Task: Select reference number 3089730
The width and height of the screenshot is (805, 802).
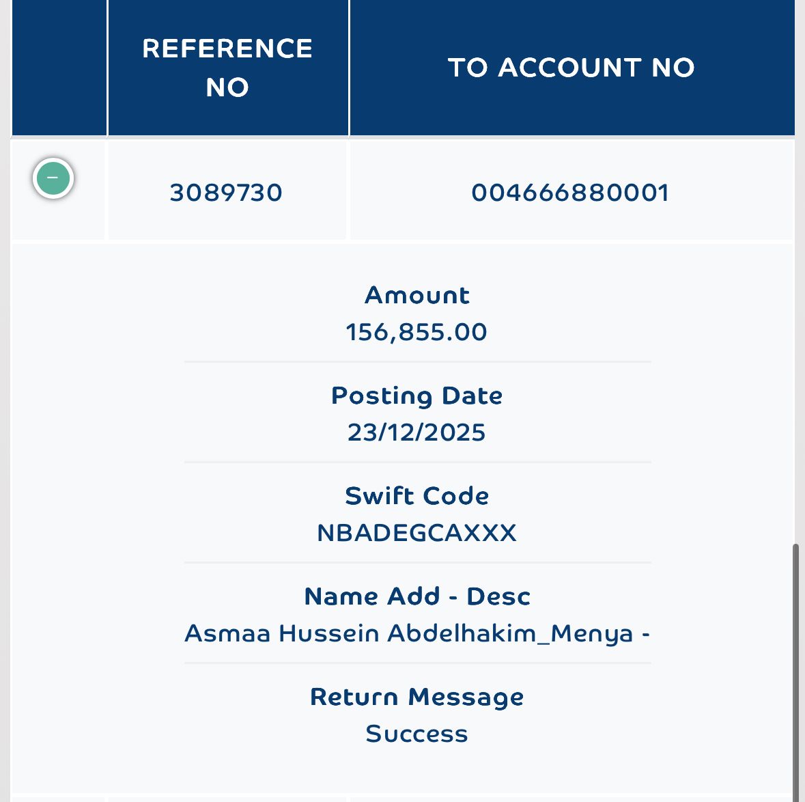Action: tap(226, 193)
